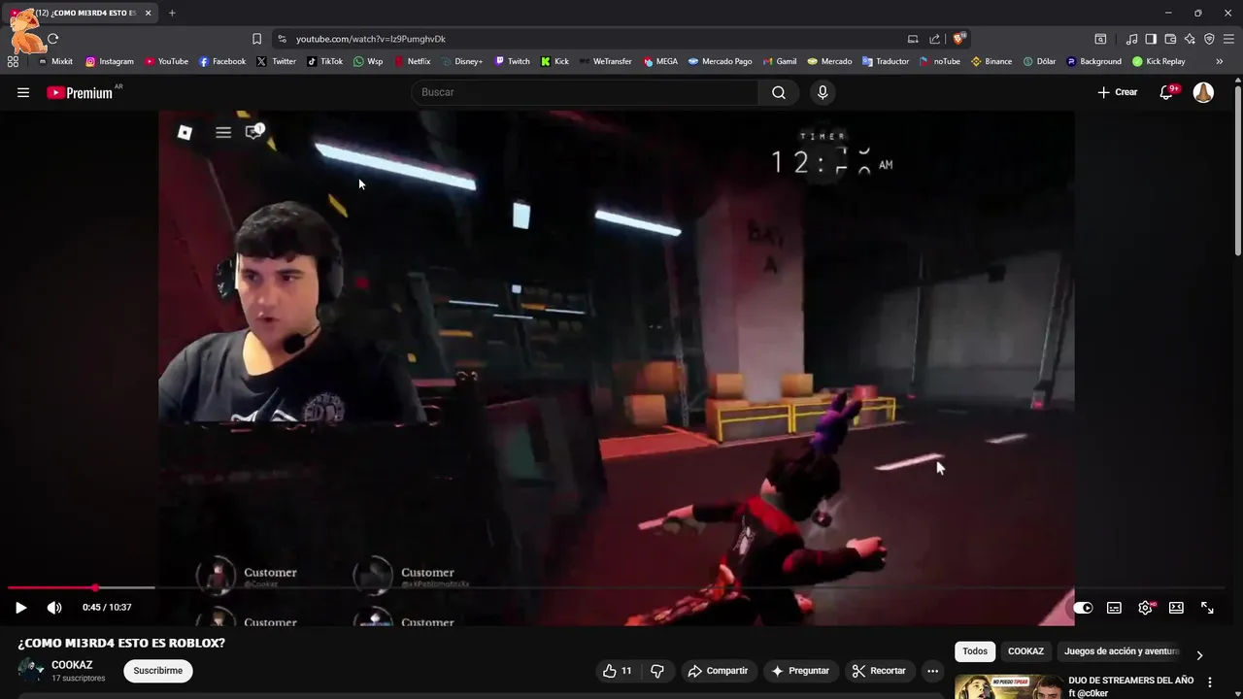Open Brave VPN shield icon

tap(1209, 39)
